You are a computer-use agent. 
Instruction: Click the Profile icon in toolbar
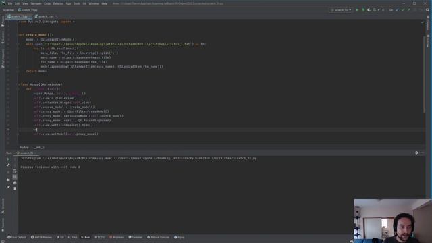(x=374, y=10)
